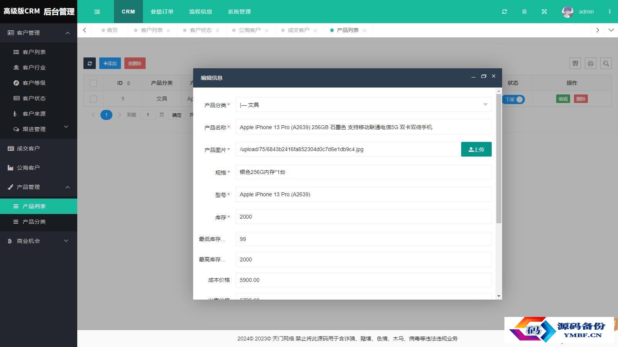The height and width of the screenshot is (347, 618).
Task: Click into the 成本价格 field
Action: tap(363, 280)
